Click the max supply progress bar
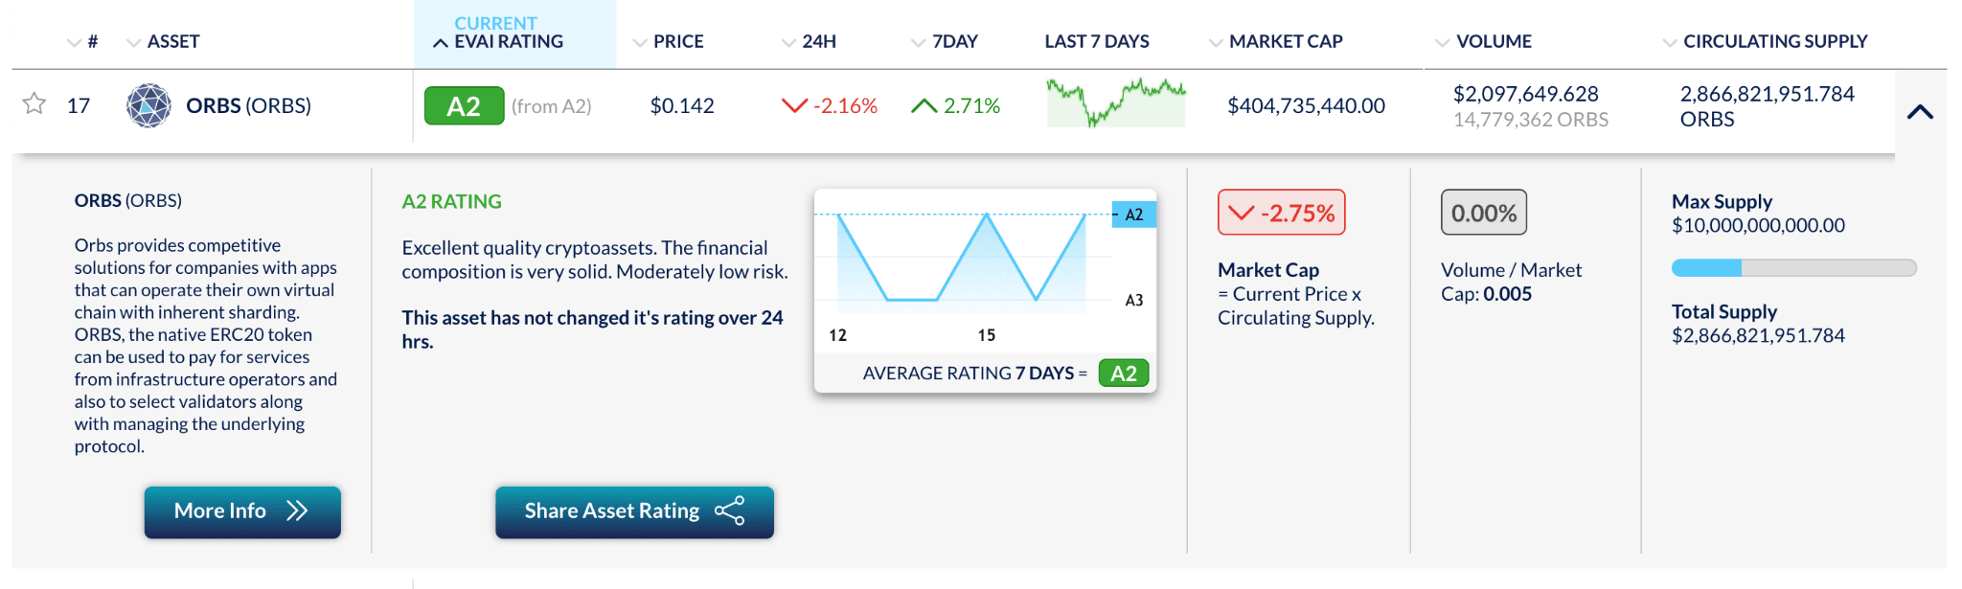 click(1793, 268)
